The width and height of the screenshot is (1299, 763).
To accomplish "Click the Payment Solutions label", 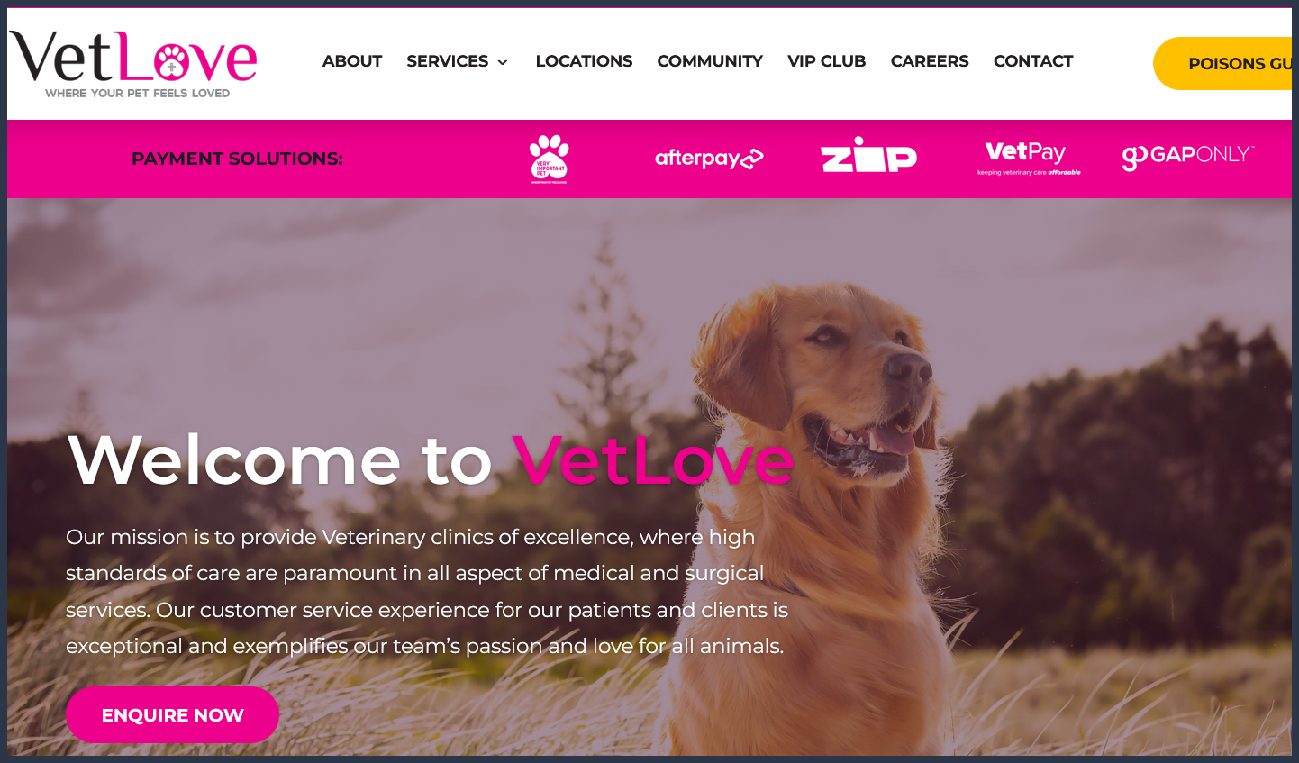I will pos(237,159).
